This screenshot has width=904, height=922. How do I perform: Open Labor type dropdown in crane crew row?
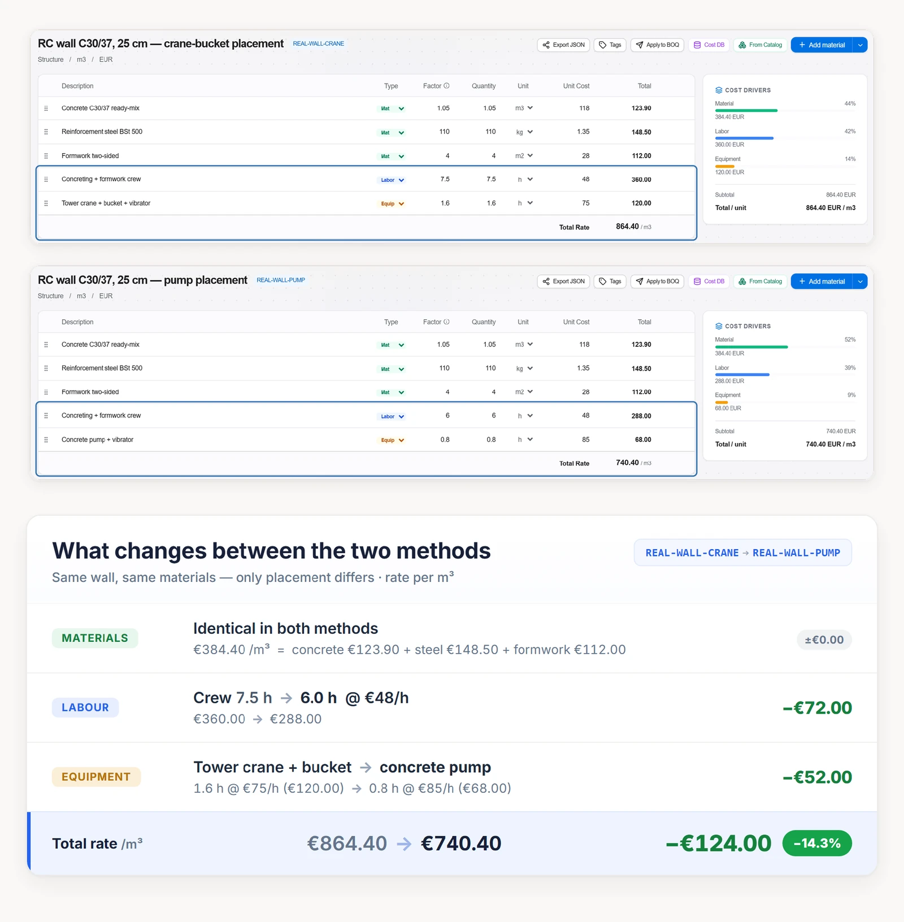pos(392,180)
